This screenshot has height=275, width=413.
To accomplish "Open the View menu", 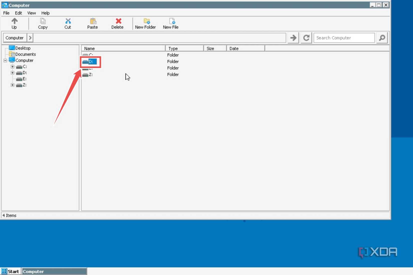I will click(x=32, y=13).
